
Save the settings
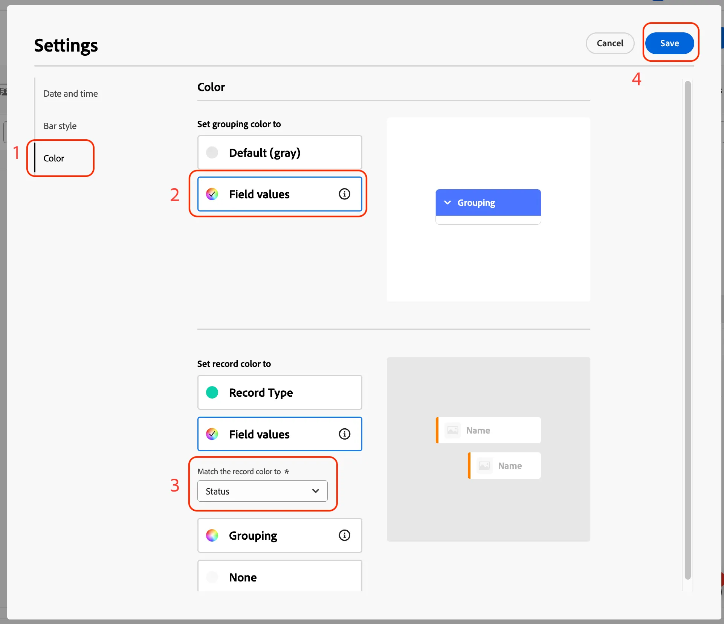[669, 43]
